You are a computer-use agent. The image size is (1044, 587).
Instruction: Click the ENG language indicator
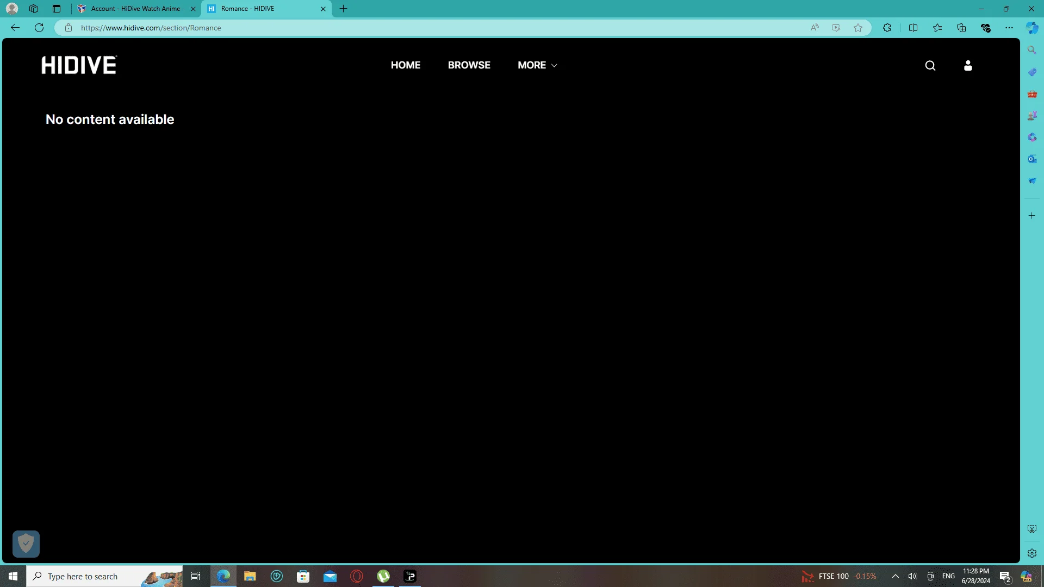tap(948, 576)
